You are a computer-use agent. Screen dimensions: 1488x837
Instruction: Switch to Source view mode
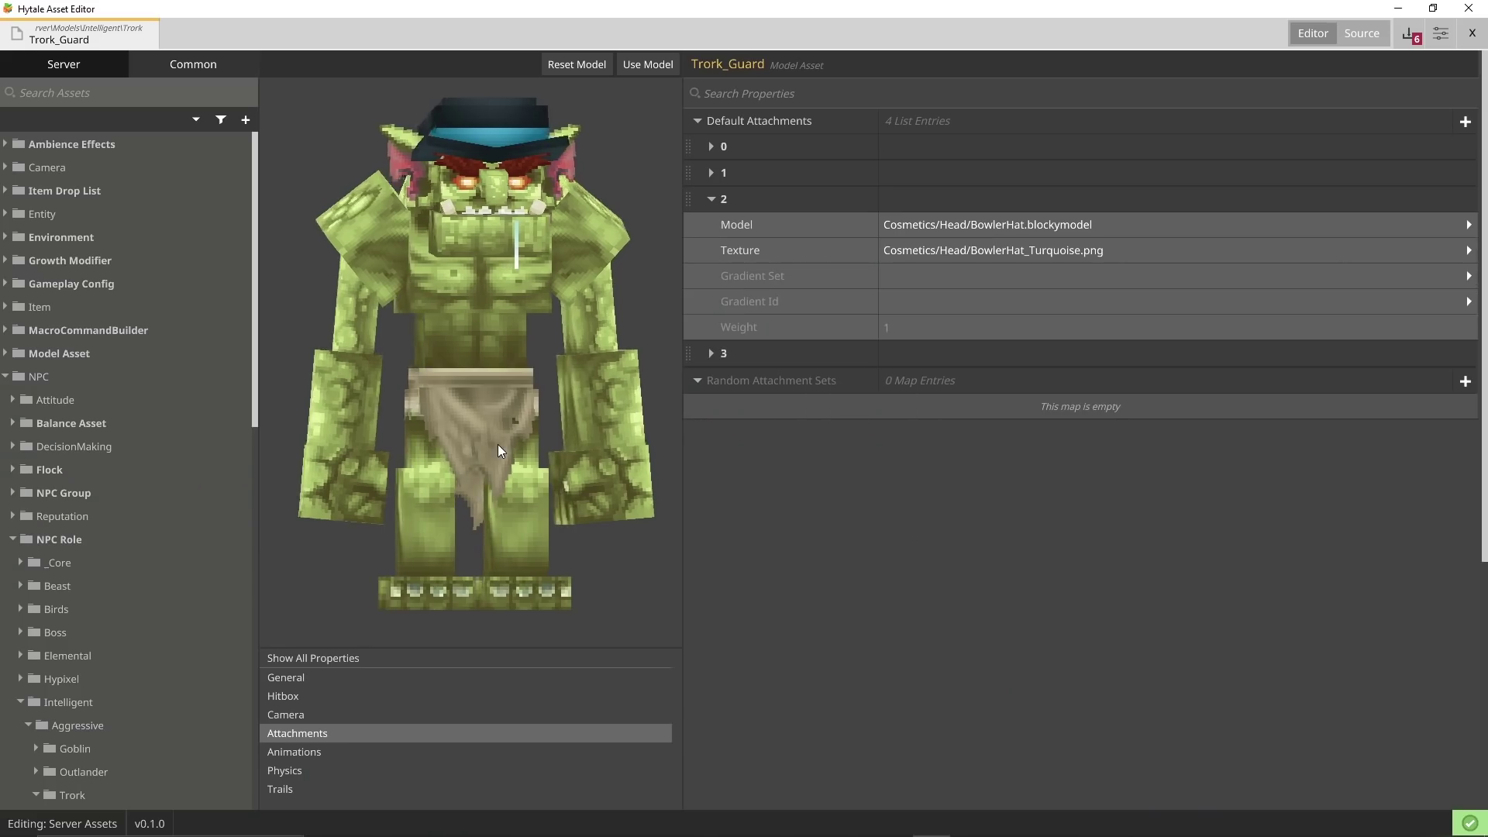tap(1362, 33)
